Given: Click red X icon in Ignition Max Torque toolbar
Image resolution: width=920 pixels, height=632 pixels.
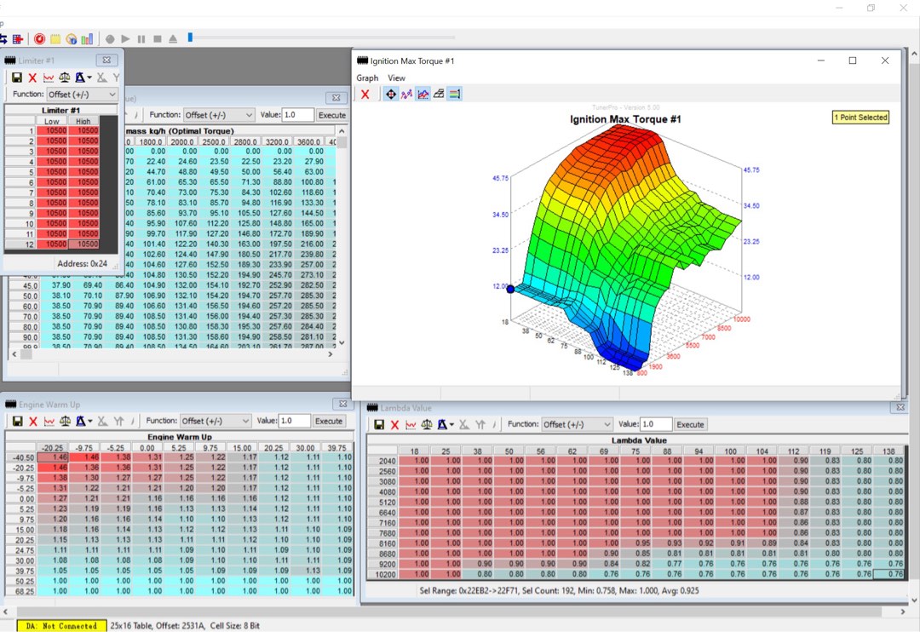Looking at the screenshot, I should pyautogui.click(x=365, y=95).
